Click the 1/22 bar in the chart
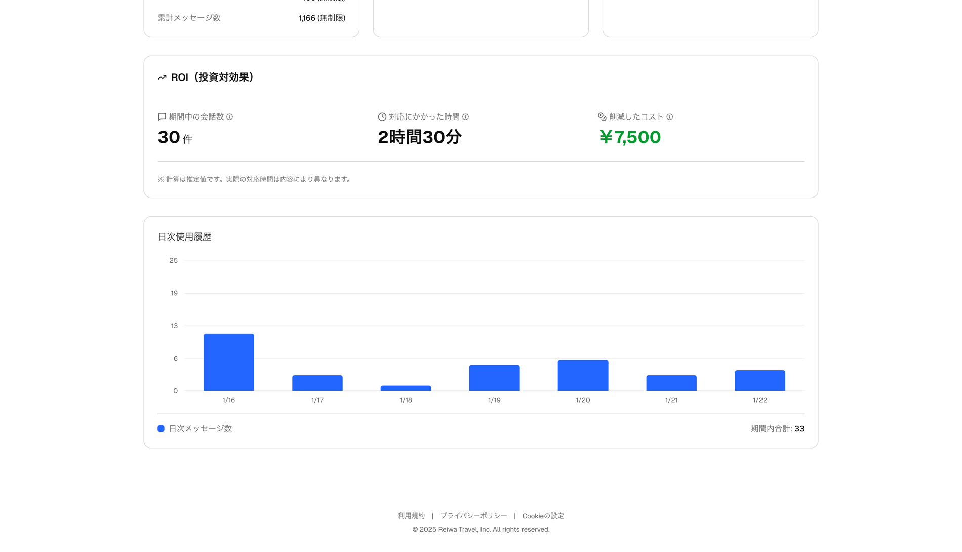The width and height of the screenshot is (962, 552). tap(759, 381)
